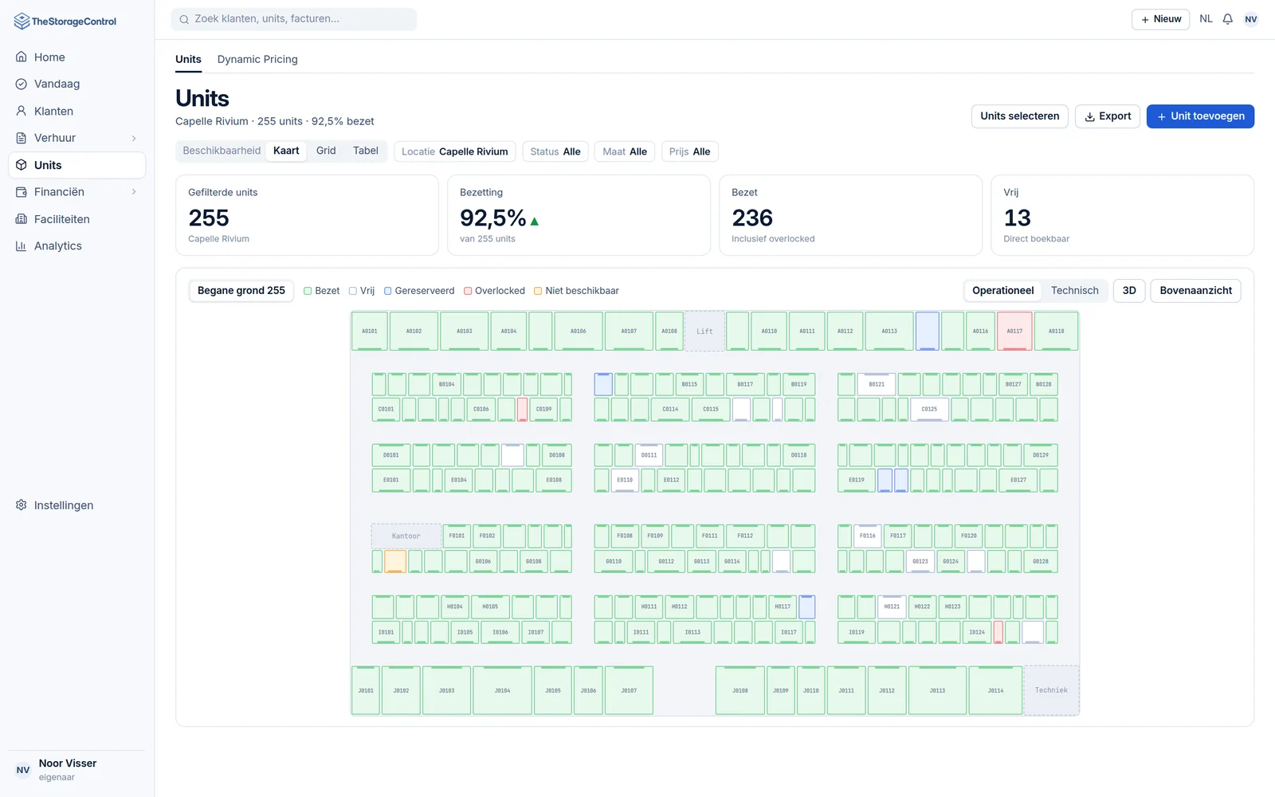Open Verhuur via its document icon
The height and width of the screenshot is (797, 1275).
pyautogui.click(x=22, y=138)
